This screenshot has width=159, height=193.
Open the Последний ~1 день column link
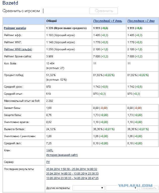(108, 21)
